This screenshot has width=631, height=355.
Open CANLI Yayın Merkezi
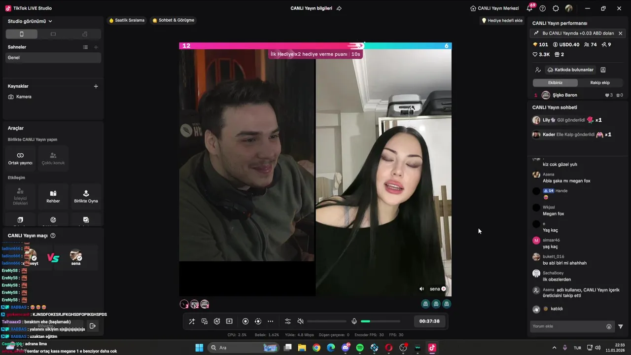tap(494, 8)
